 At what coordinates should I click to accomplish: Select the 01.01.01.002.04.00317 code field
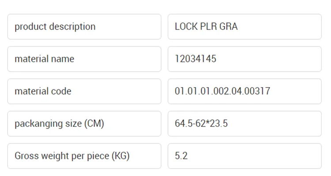244,92
